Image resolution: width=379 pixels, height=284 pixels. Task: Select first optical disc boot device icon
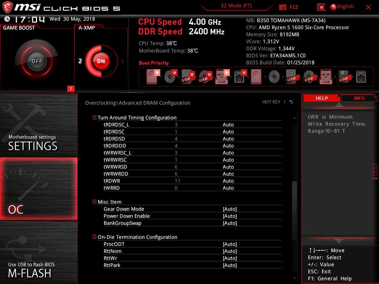170,77
